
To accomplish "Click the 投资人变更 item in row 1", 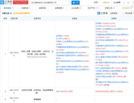I will tap(37, 53).
